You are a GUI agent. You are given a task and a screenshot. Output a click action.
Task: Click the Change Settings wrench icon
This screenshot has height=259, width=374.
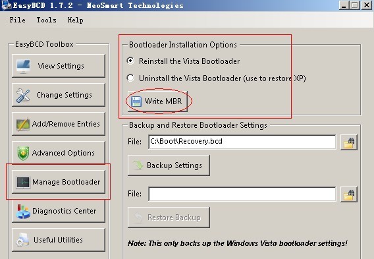[23, 96]
